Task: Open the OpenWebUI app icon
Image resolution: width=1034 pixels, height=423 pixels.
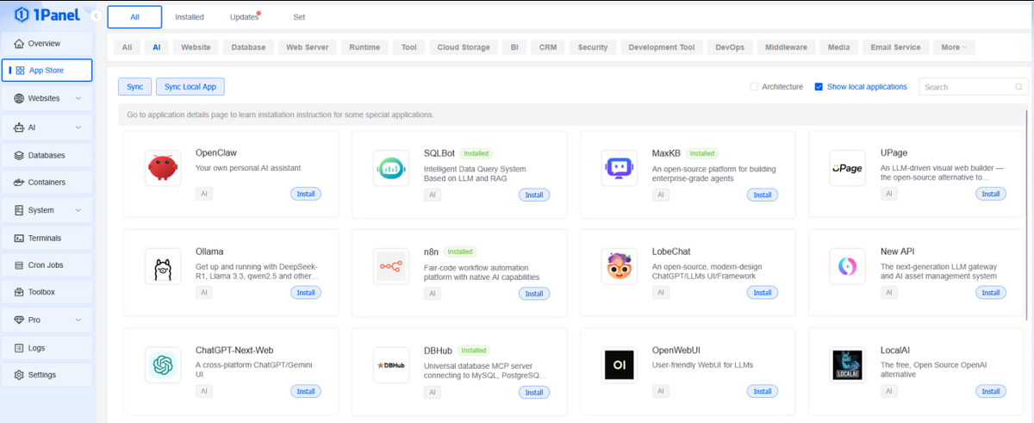Action: coord(620,365)
